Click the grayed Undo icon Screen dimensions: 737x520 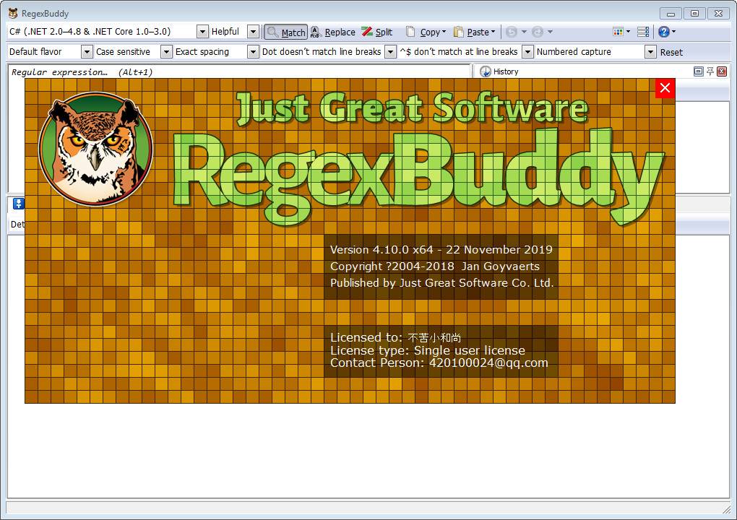click(512, 32)
